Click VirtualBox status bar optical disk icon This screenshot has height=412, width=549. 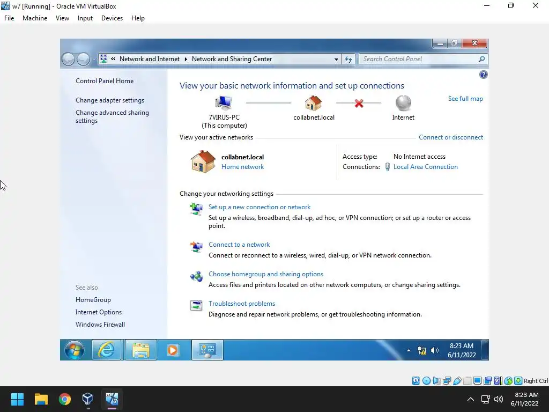click(x=426, y=381)
